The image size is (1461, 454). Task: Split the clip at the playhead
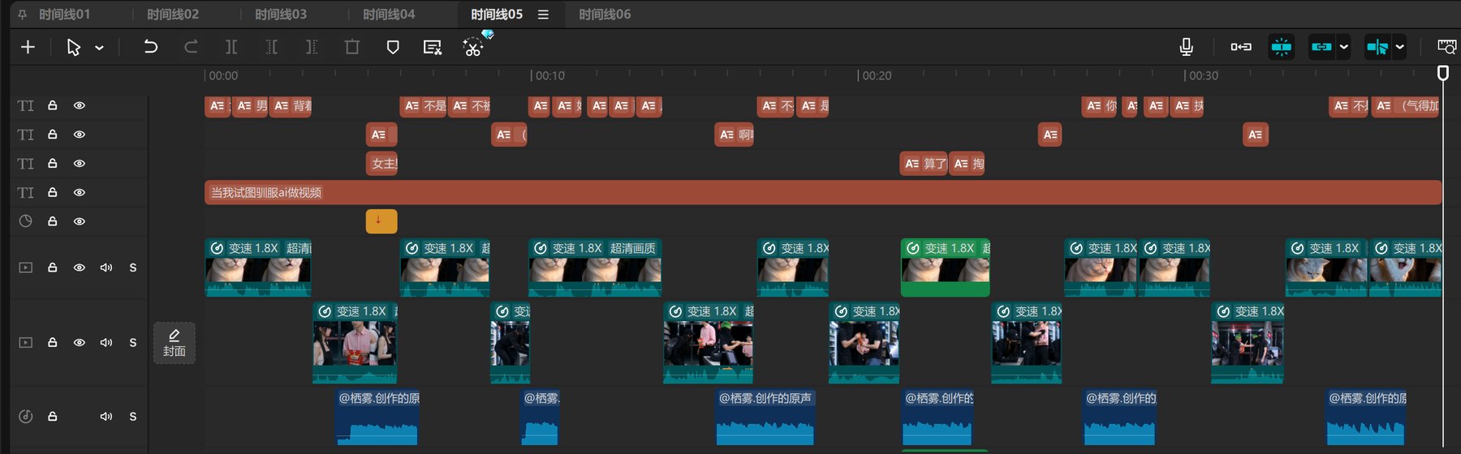click(x=231, y=47)
